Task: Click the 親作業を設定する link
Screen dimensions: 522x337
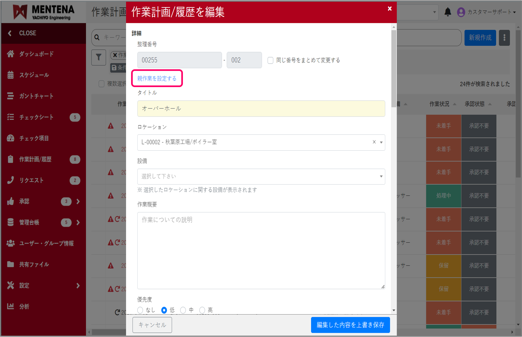Action: [157, 78]
